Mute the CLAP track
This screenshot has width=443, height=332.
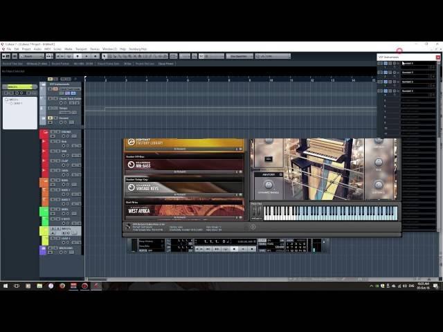(x=53, y=160)
